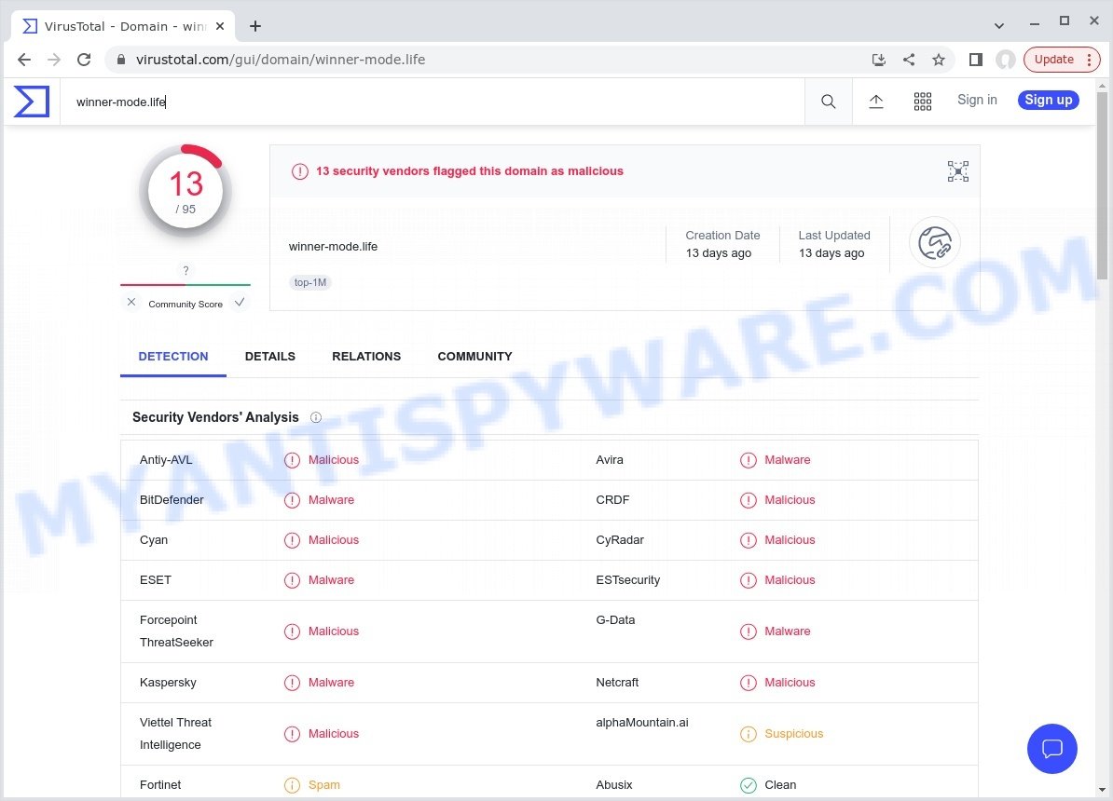Close the VirusTotal browser tab
1113x801 pixels.
click(220, 26)
